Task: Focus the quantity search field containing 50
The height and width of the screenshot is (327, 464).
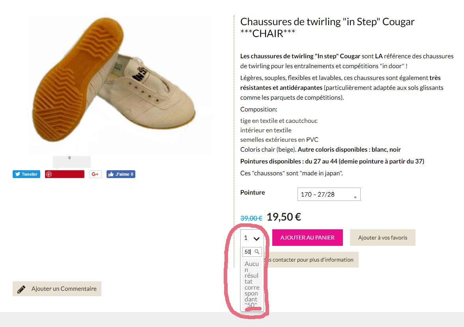Action: (249, 252)
